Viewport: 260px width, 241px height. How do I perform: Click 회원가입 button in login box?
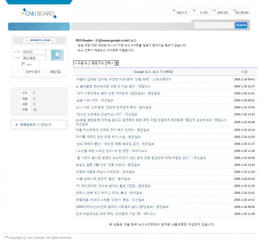tap(54, 72)
